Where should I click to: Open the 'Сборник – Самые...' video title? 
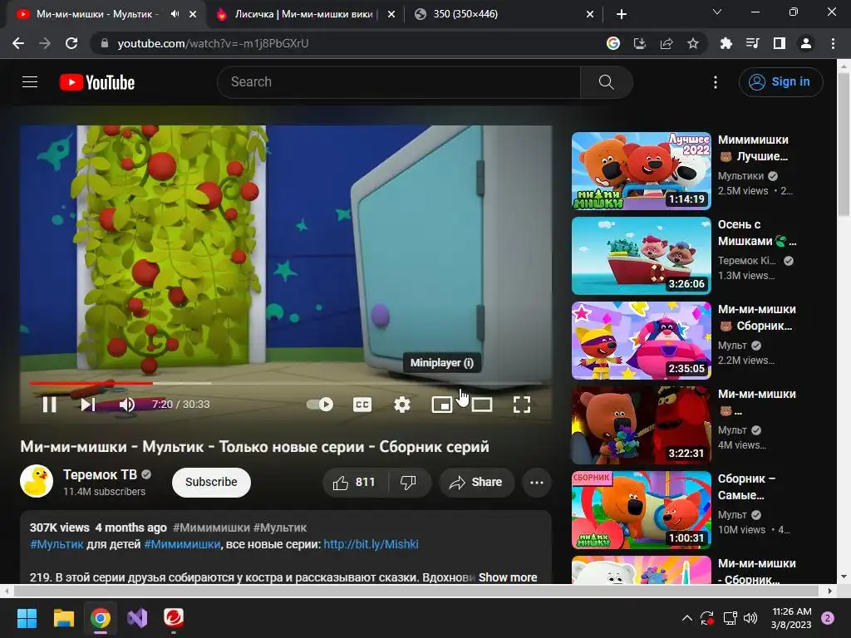(x=746, y=487)
